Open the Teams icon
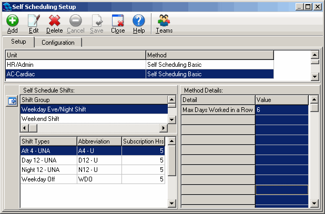The width and height of the screenshot is (325, 214). pos(164,21)
